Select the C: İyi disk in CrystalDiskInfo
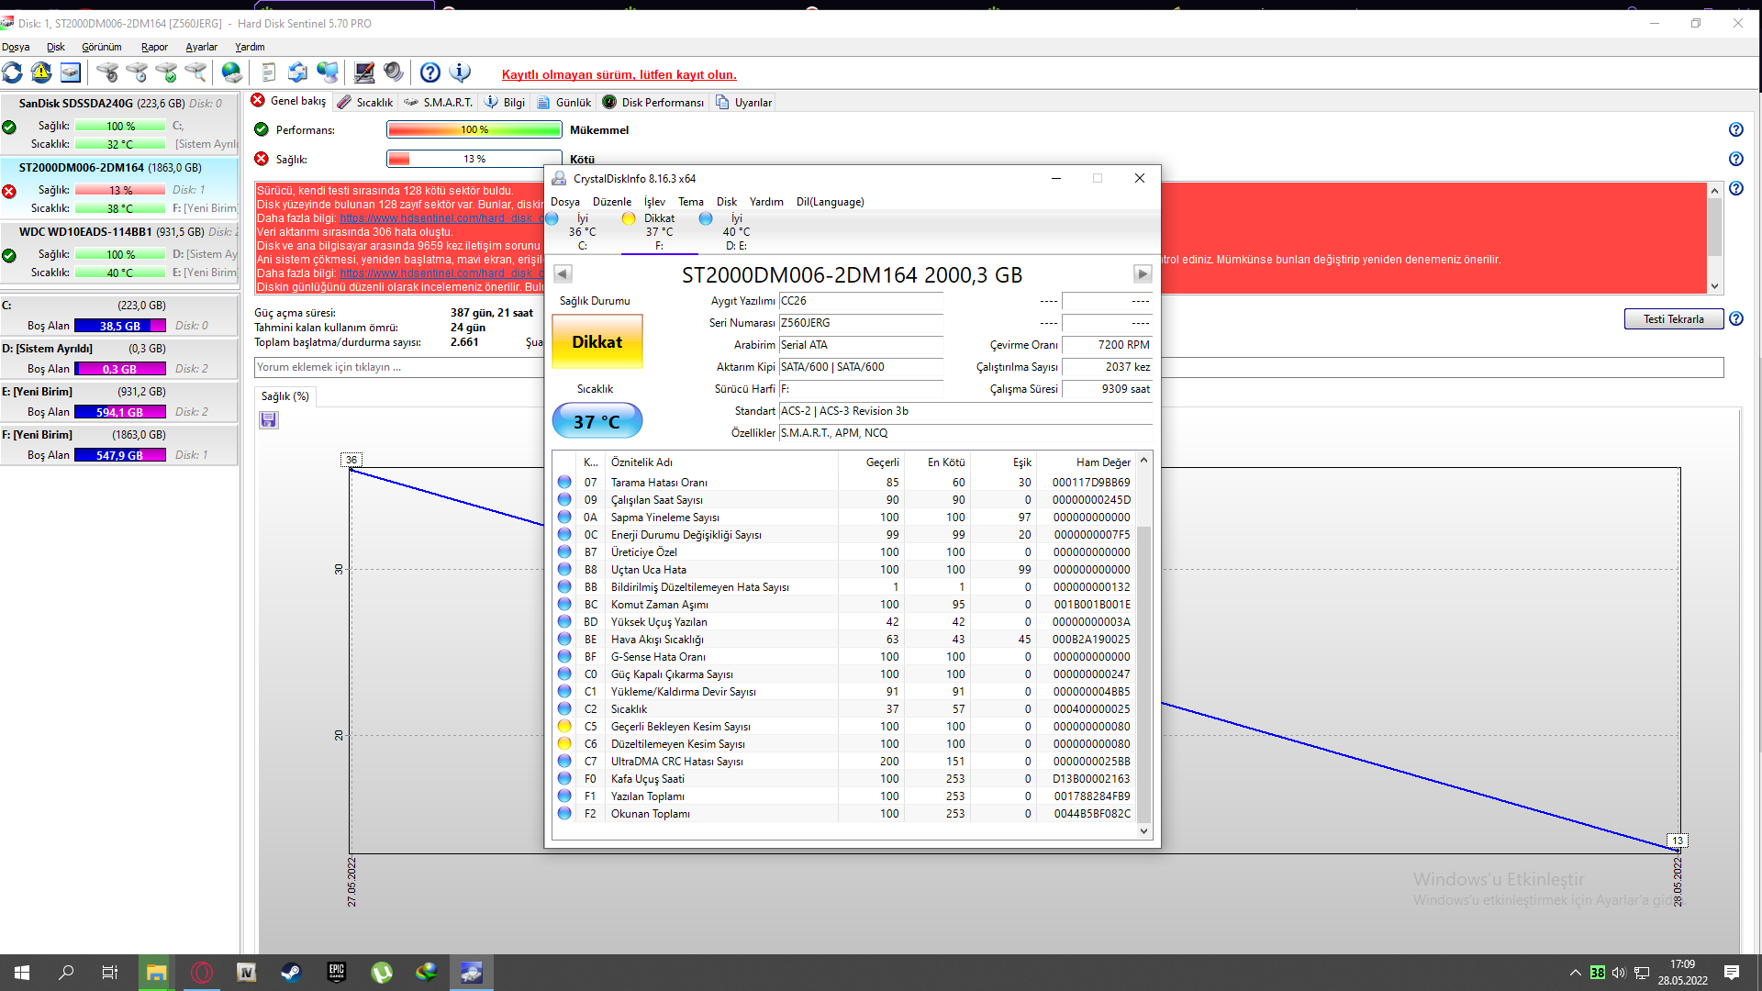1762x991 pixels. coord(581,231)
